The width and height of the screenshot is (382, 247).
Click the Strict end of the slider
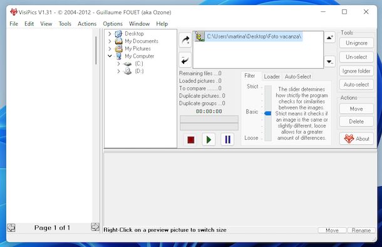click(252, 87)
